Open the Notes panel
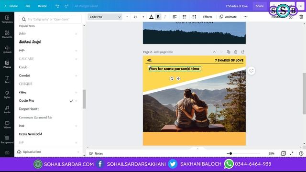This screenshot has width=306, height=172. [x=96, y=153]
